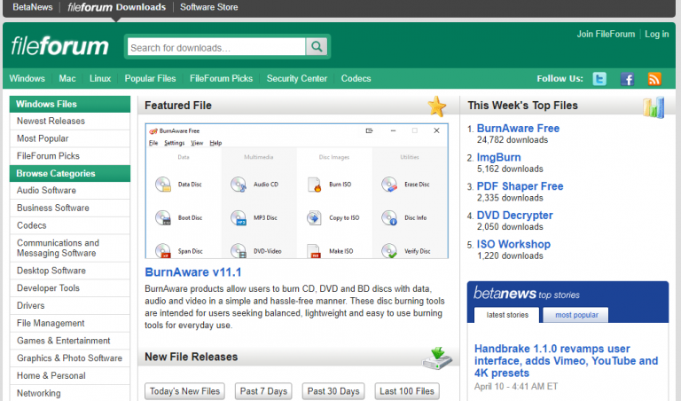Click the Log in link
Screen dimensions: 681x401
tap(656, 34)
